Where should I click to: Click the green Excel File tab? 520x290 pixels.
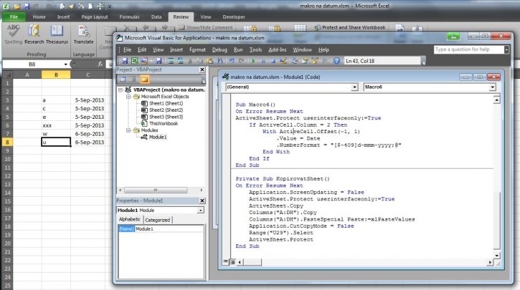14,17
